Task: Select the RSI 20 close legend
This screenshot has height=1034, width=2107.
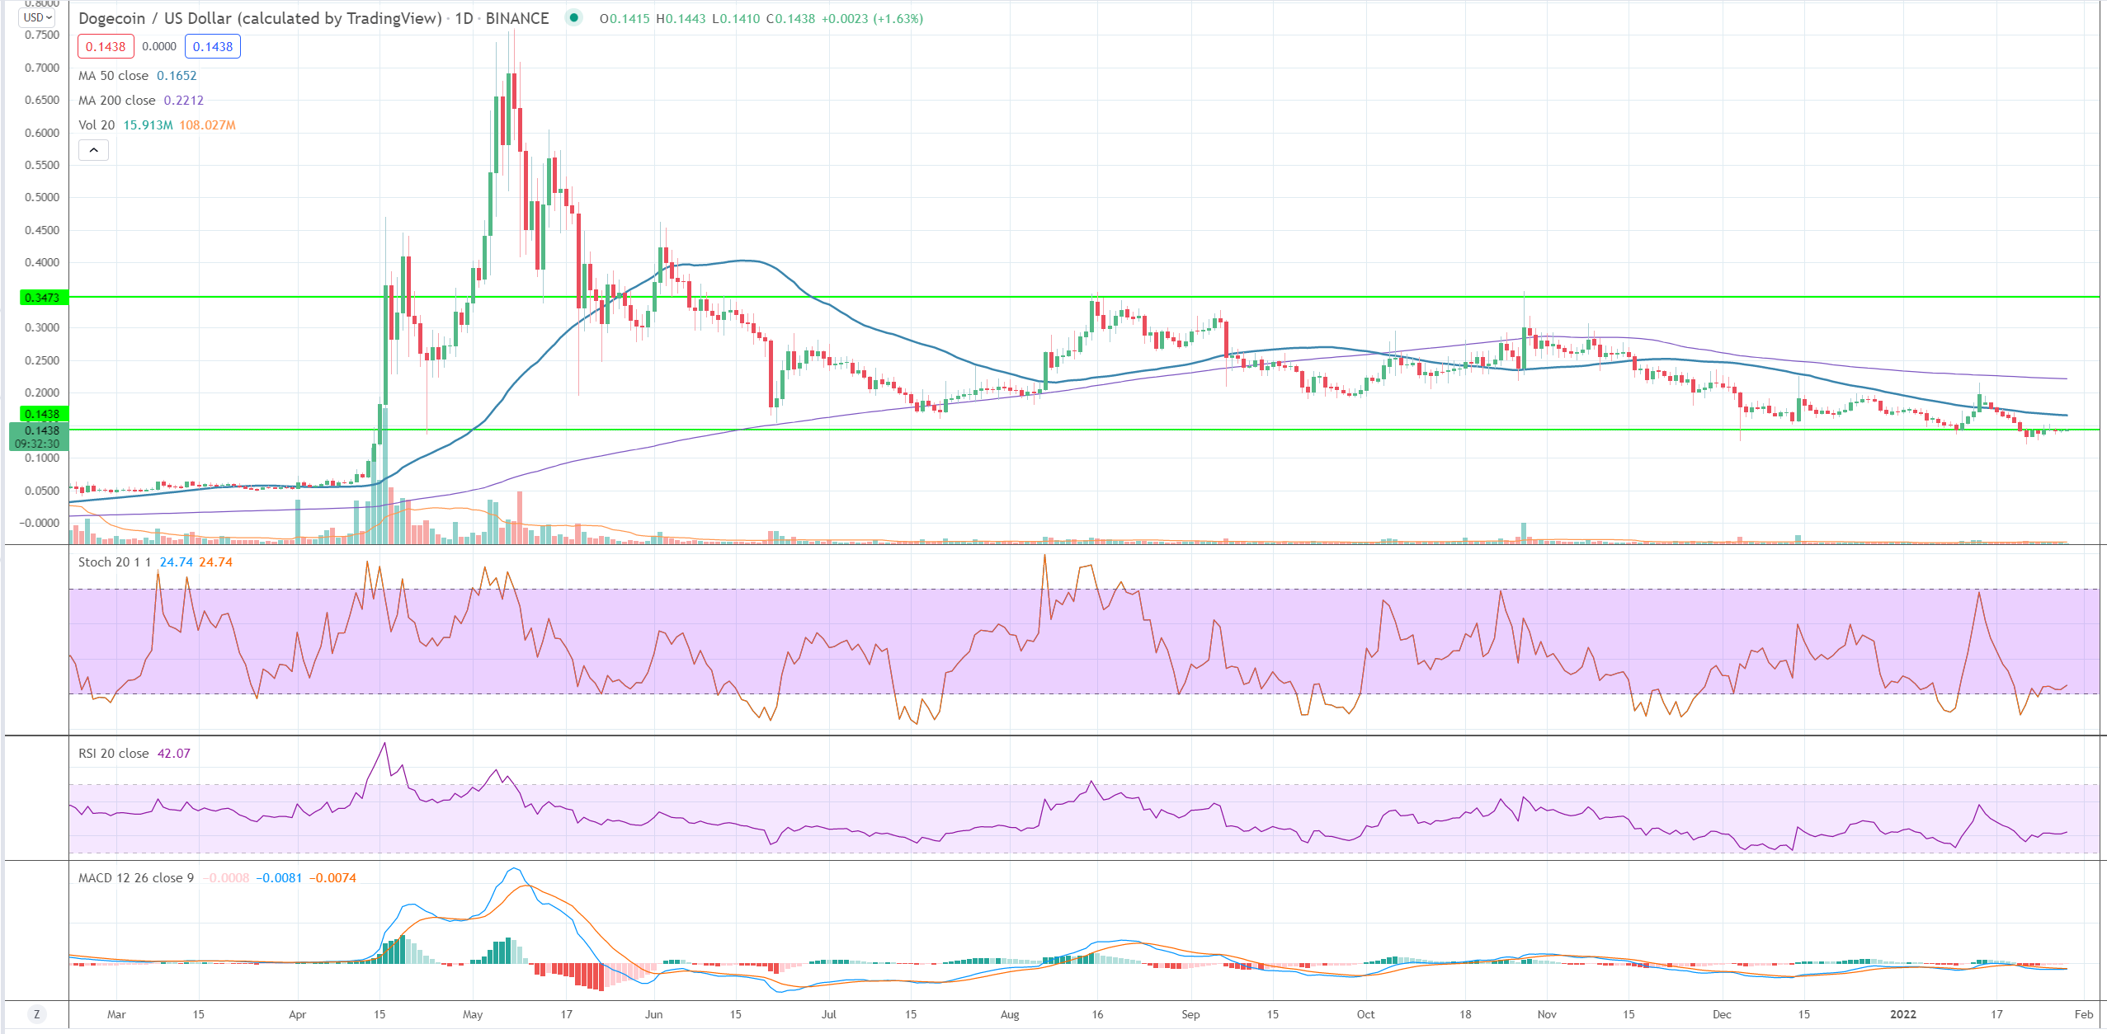Action: click(x=114, y=754)
